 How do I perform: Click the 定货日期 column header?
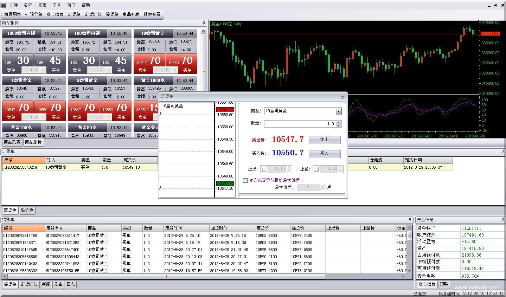[428, 160]
